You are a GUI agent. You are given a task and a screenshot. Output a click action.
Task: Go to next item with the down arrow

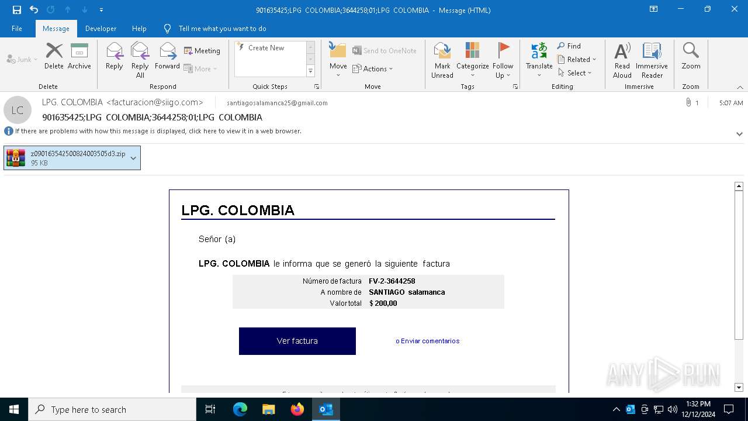pyautogui.click(x=85, y=10)
